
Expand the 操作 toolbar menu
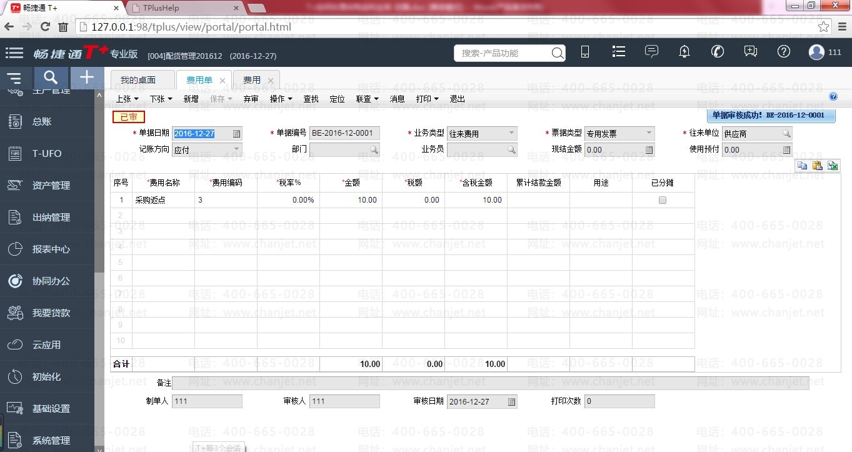click(x=281, y=99)
